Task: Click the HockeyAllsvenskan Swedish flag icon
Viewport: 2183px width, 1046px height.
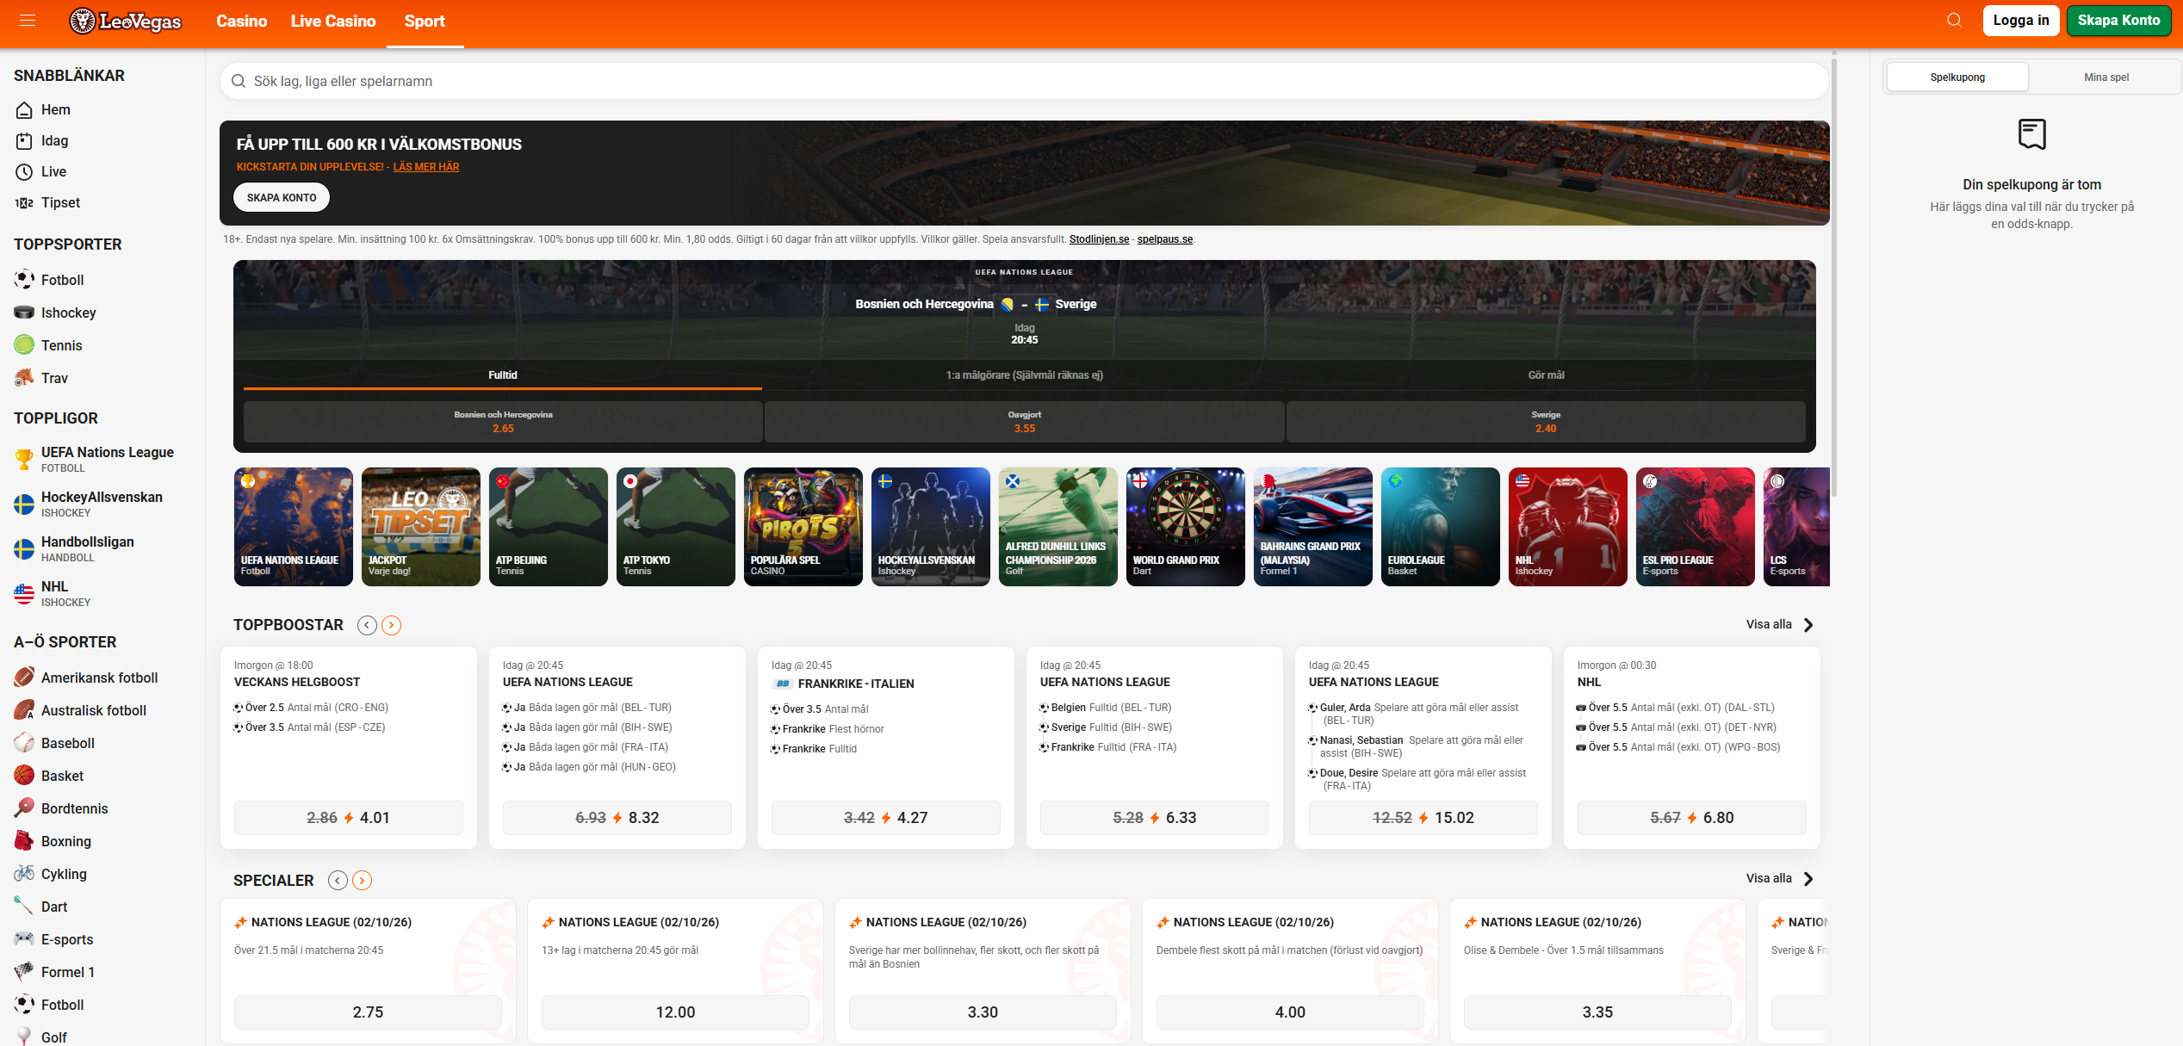Action: 24,504
